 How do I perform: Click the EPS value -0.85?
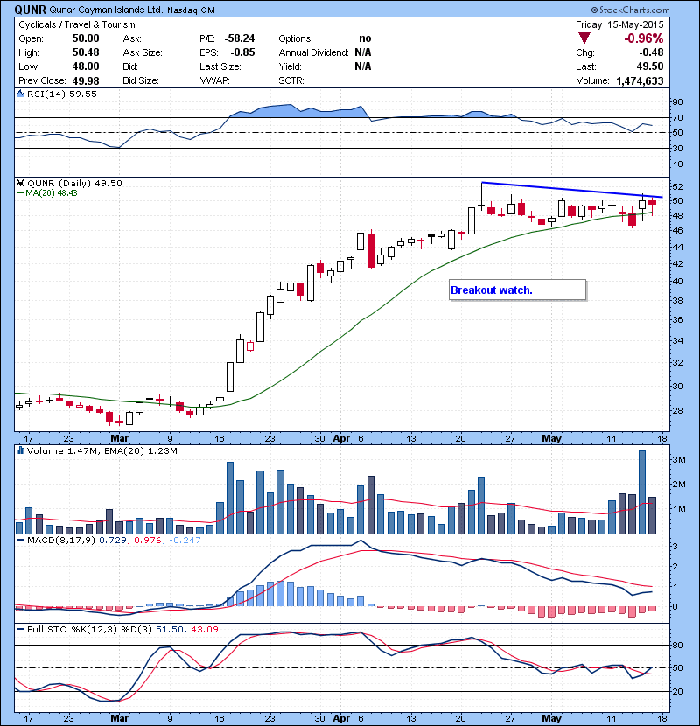(242, 52)
